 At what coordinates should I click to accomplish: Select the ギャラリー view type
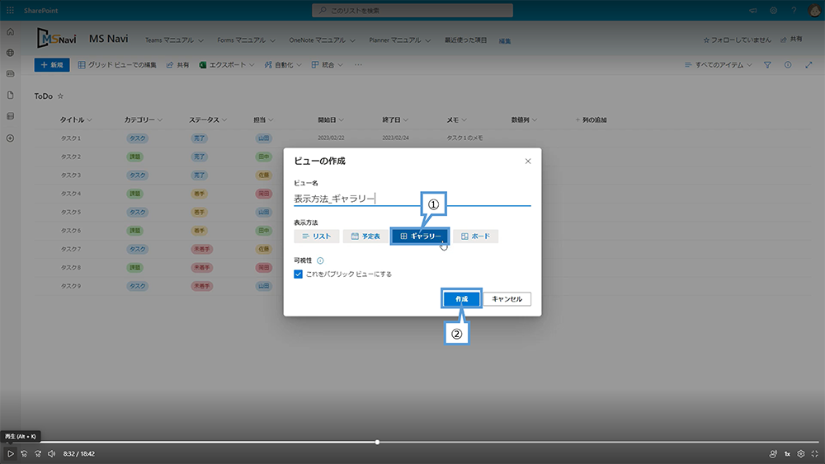tap(420, 237)
